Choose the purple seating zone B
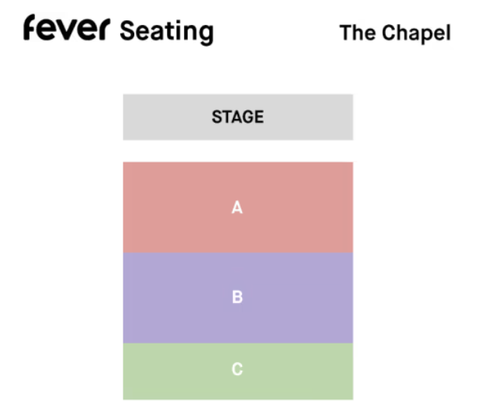Image resolution: width=478 pixels, height=418 pixels. (238, 298)
